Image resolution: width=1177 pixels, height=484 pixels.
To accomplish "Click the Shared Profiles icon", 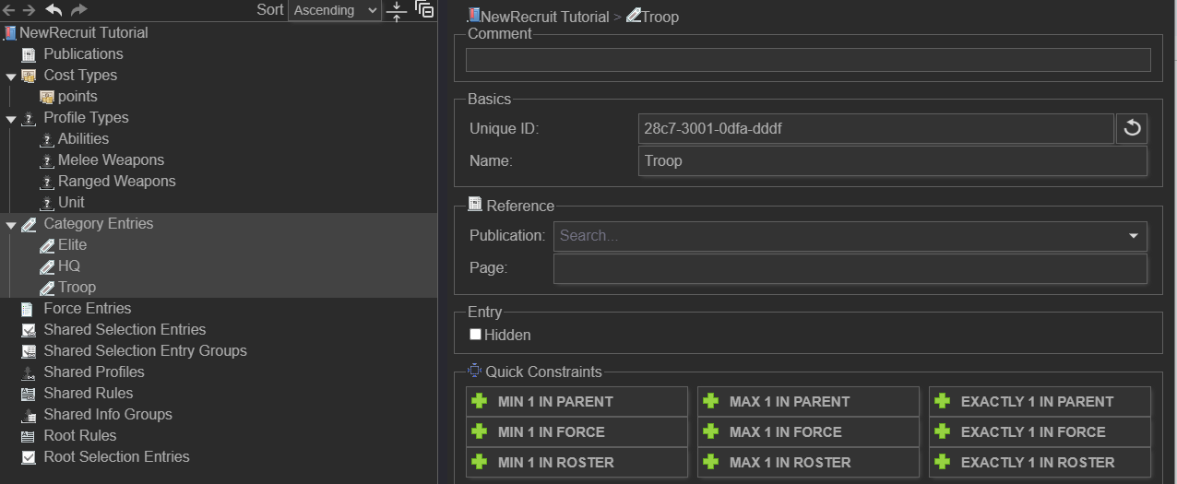I will point(28,372).
